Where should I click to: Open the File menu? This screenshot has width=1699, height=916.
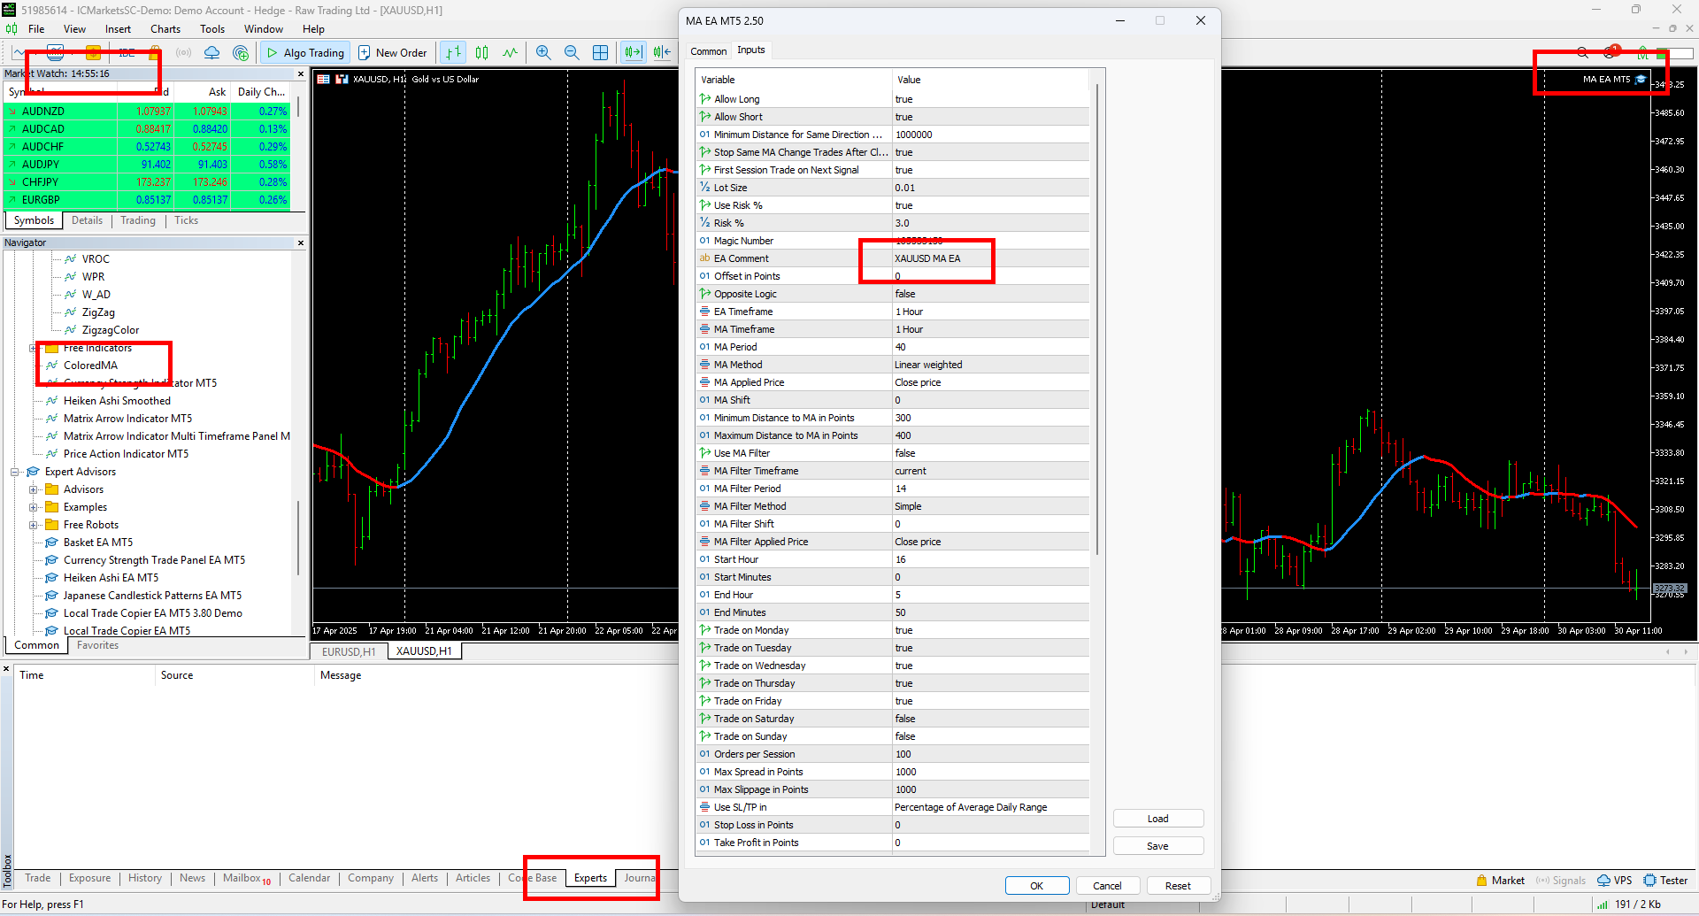(36, 29)
